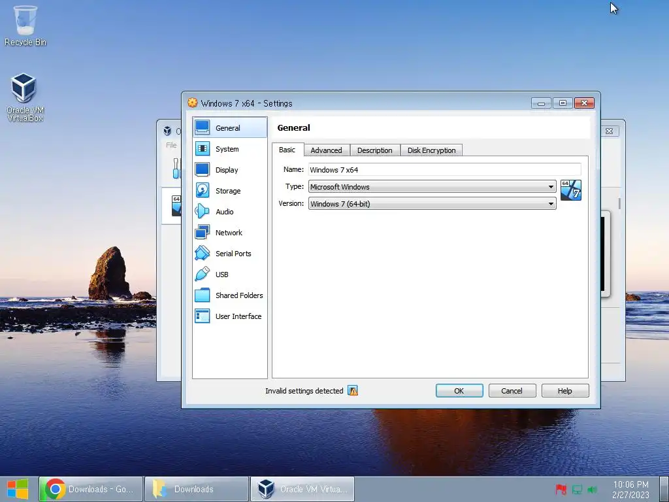The image size is (669, 502).
Task: Select Oracle VM VirtualBox desktop icon
Action: pos(24,98)
